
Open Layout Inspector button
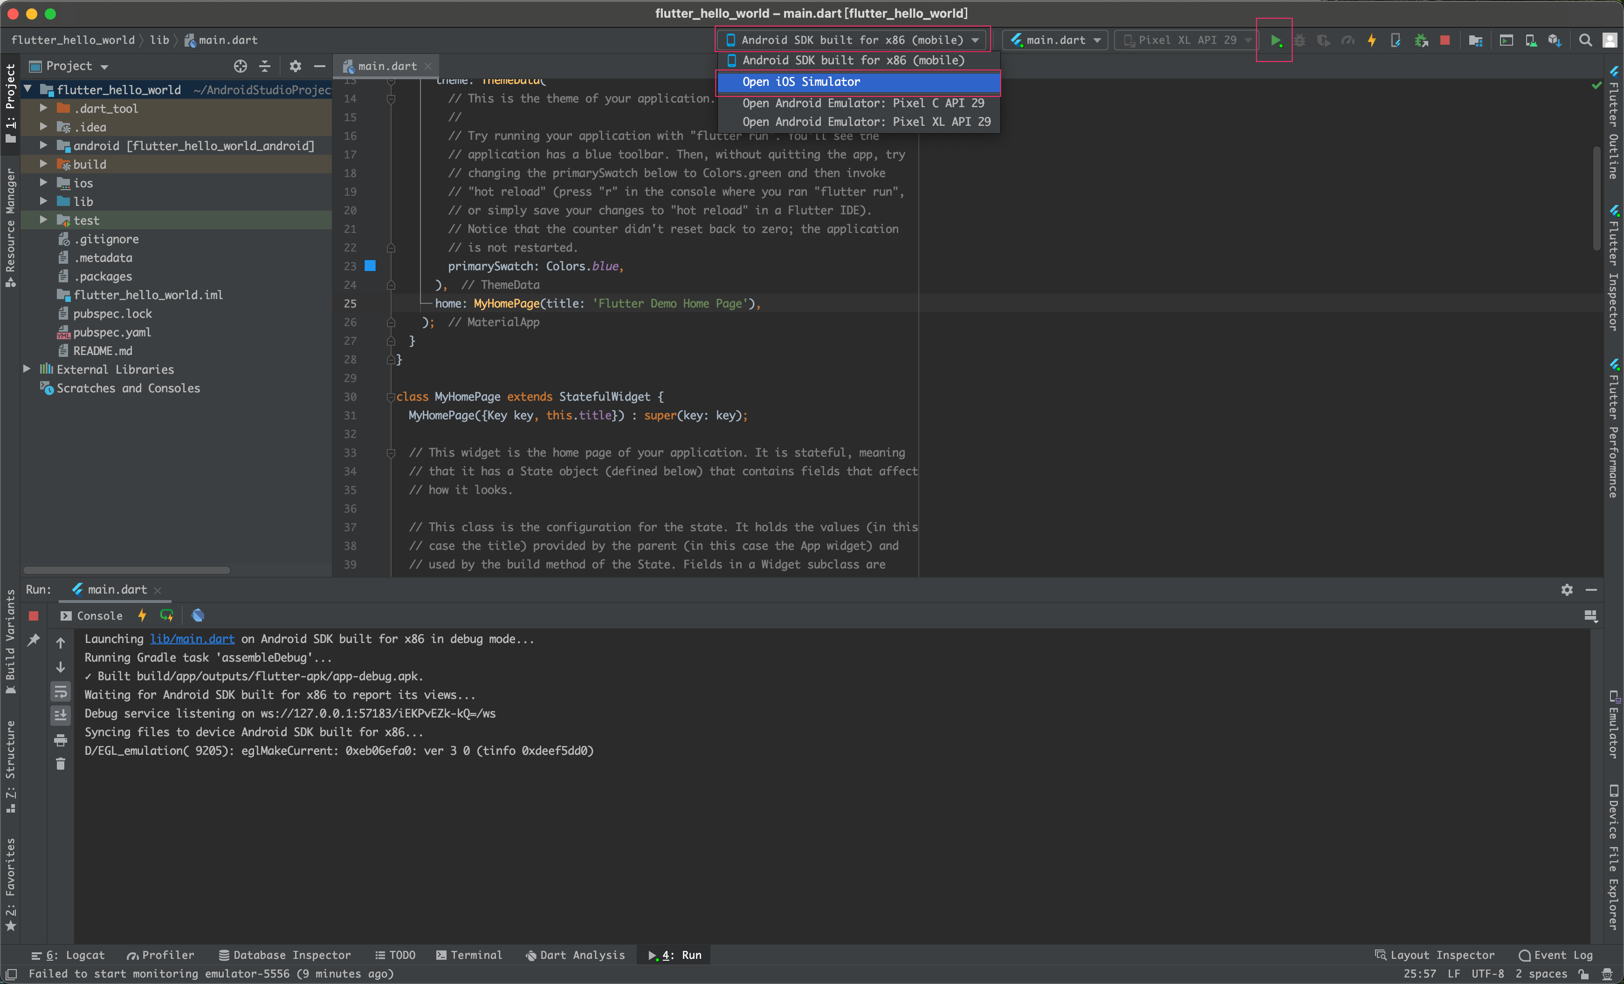tap(1435, 955)
